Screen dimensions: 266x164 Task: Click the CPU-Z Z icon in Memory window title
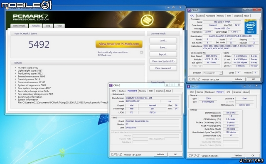coord(188,87)
